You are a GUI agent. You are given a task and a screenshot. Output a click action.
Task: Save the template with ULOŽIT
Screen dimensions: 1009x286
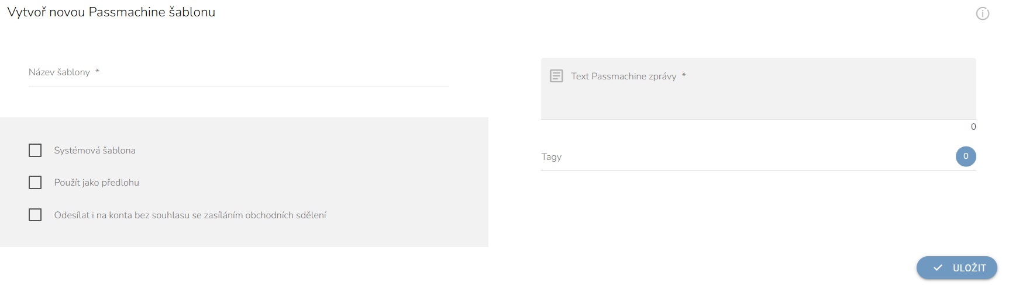956,268
